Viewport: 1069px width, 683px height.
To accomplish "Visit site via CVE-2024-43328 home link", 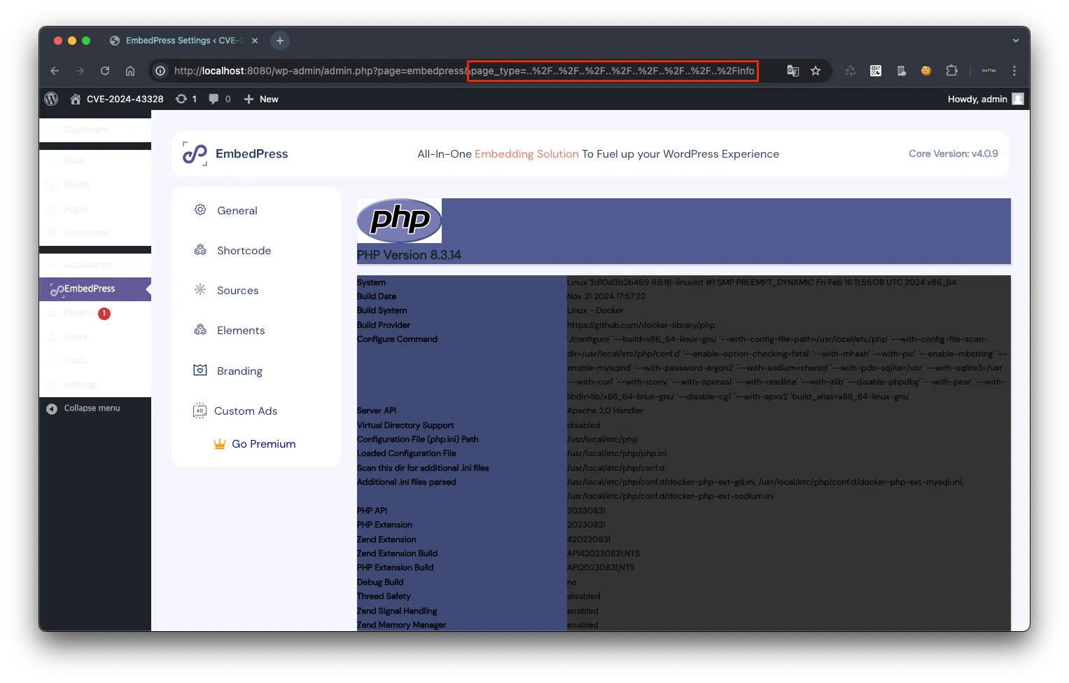I will tap(117, 99).
